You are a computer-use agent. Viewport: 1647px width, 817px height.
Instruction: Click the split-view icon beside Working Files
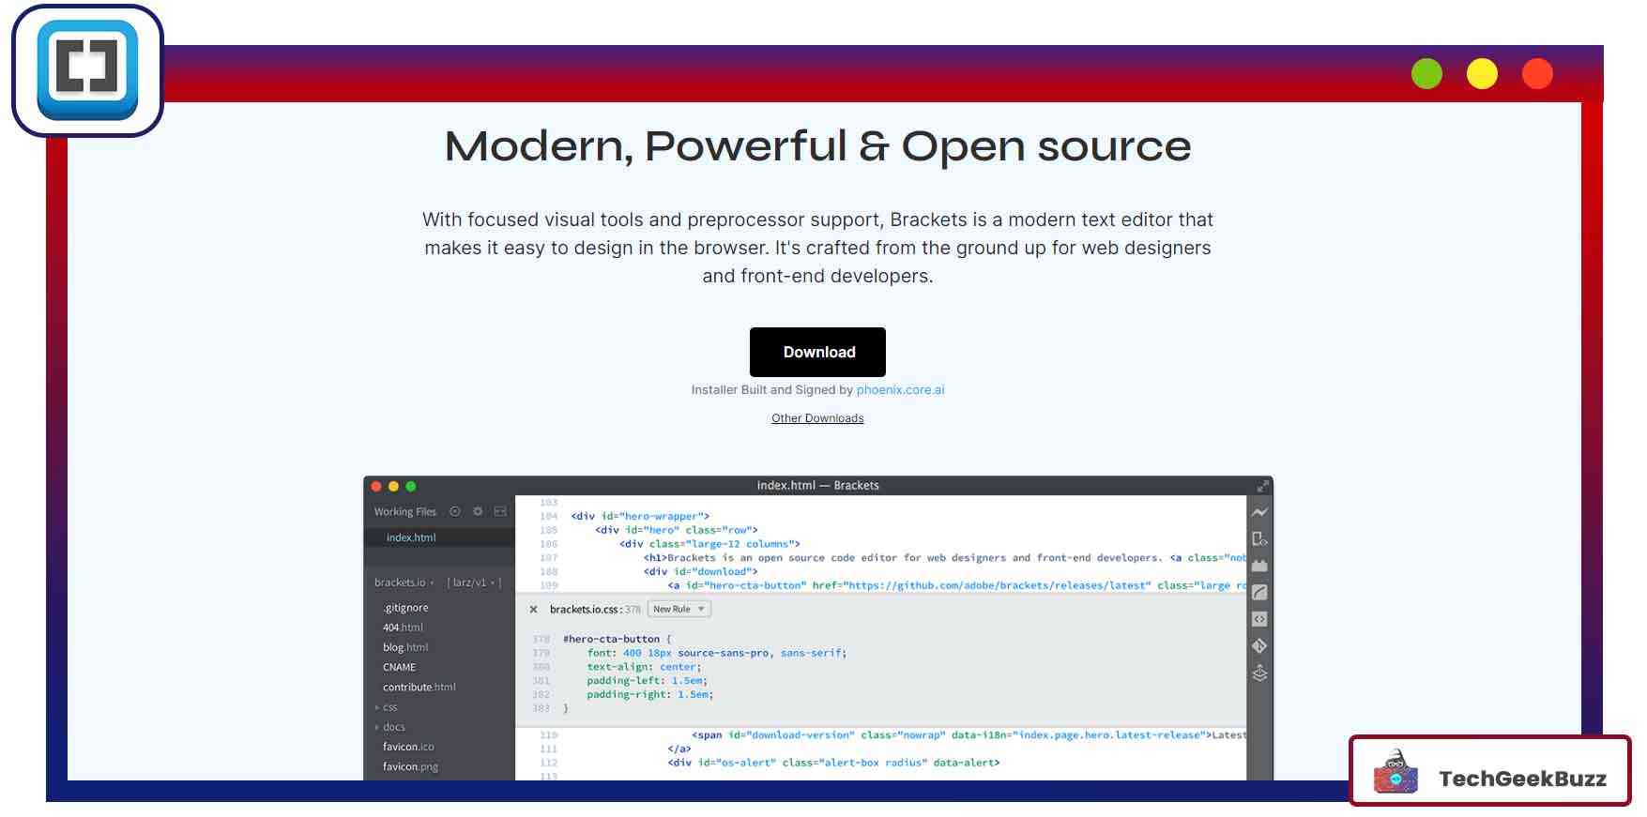point(500,511)
